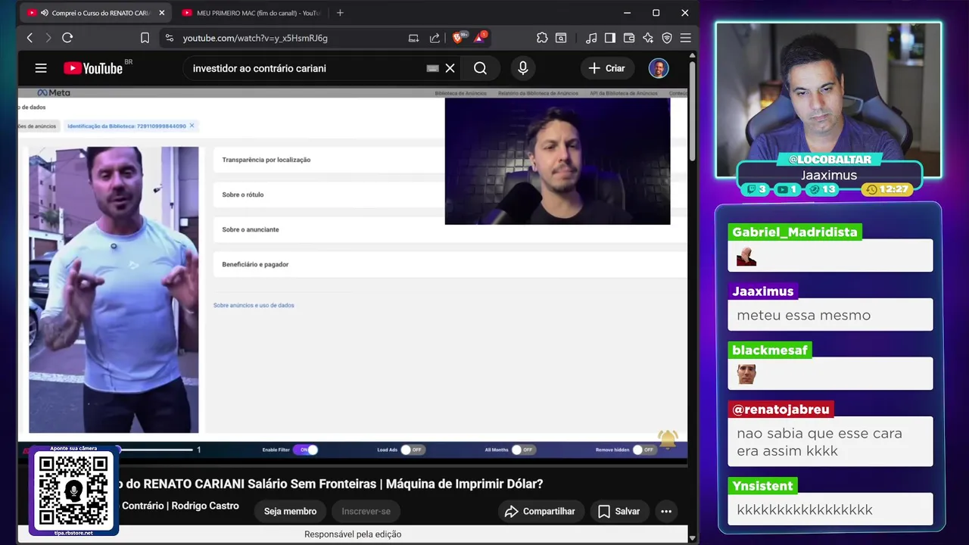Open a new browser tab with plus
This screenshot has height=545, width=969.
click(340, 13)
